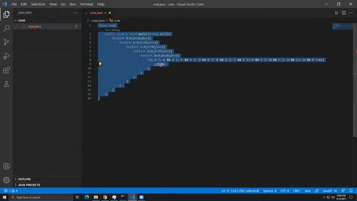Close the cow.java editor tab

110,13
